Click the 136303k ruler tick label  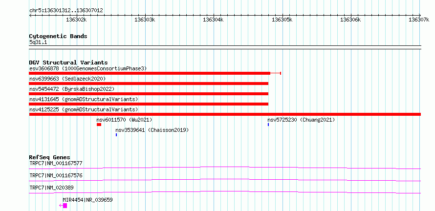(x=145, y=20)
